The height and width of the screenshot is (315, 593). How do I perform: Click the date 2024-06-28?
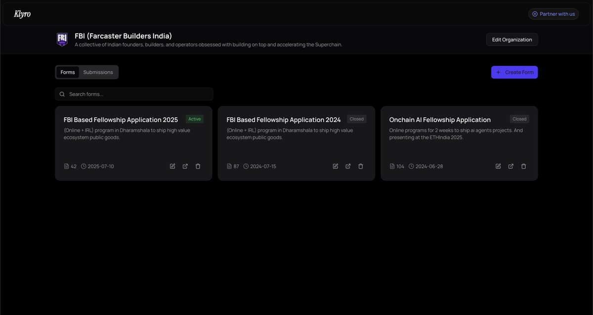coord(429,166)
